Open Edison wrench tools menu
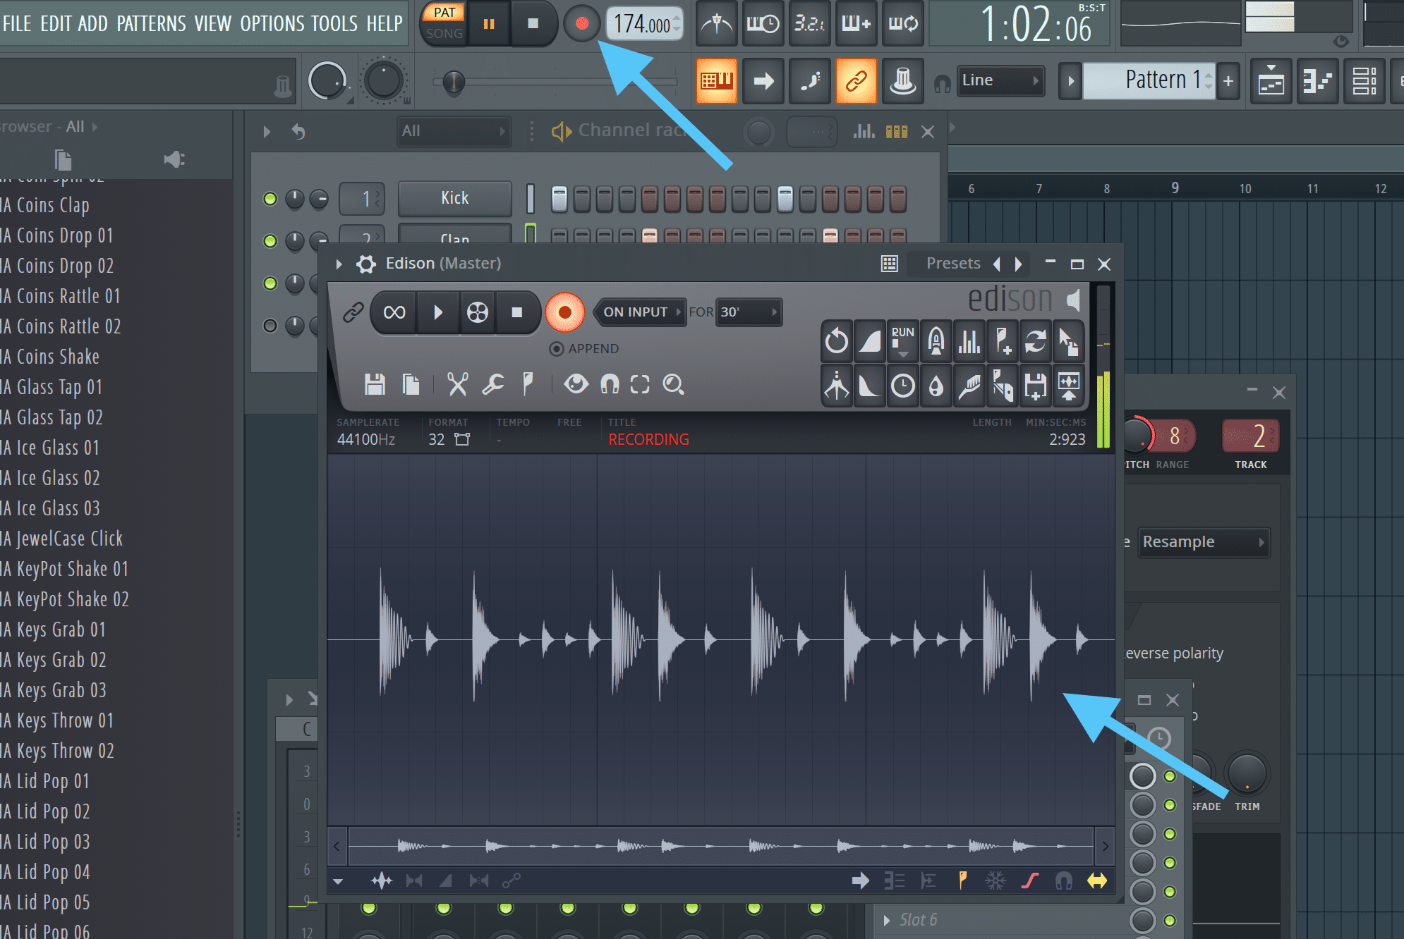1404x939 pixels. [492, 384]
